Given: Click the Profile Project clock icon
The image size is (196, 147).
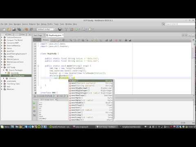Looking at the screenshot, I should (90, 29).
